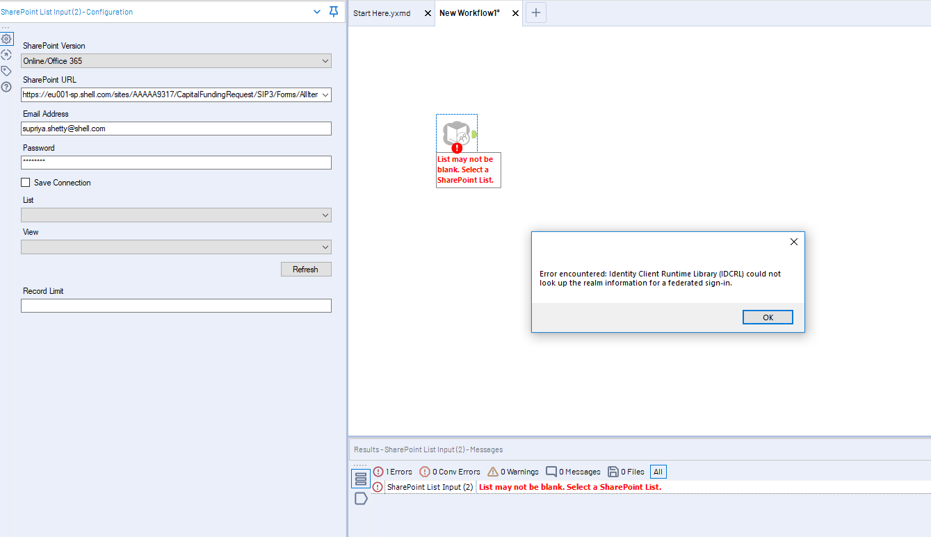
Task: Click the error badge on the SharePoint tool
Action: (457, 148)
